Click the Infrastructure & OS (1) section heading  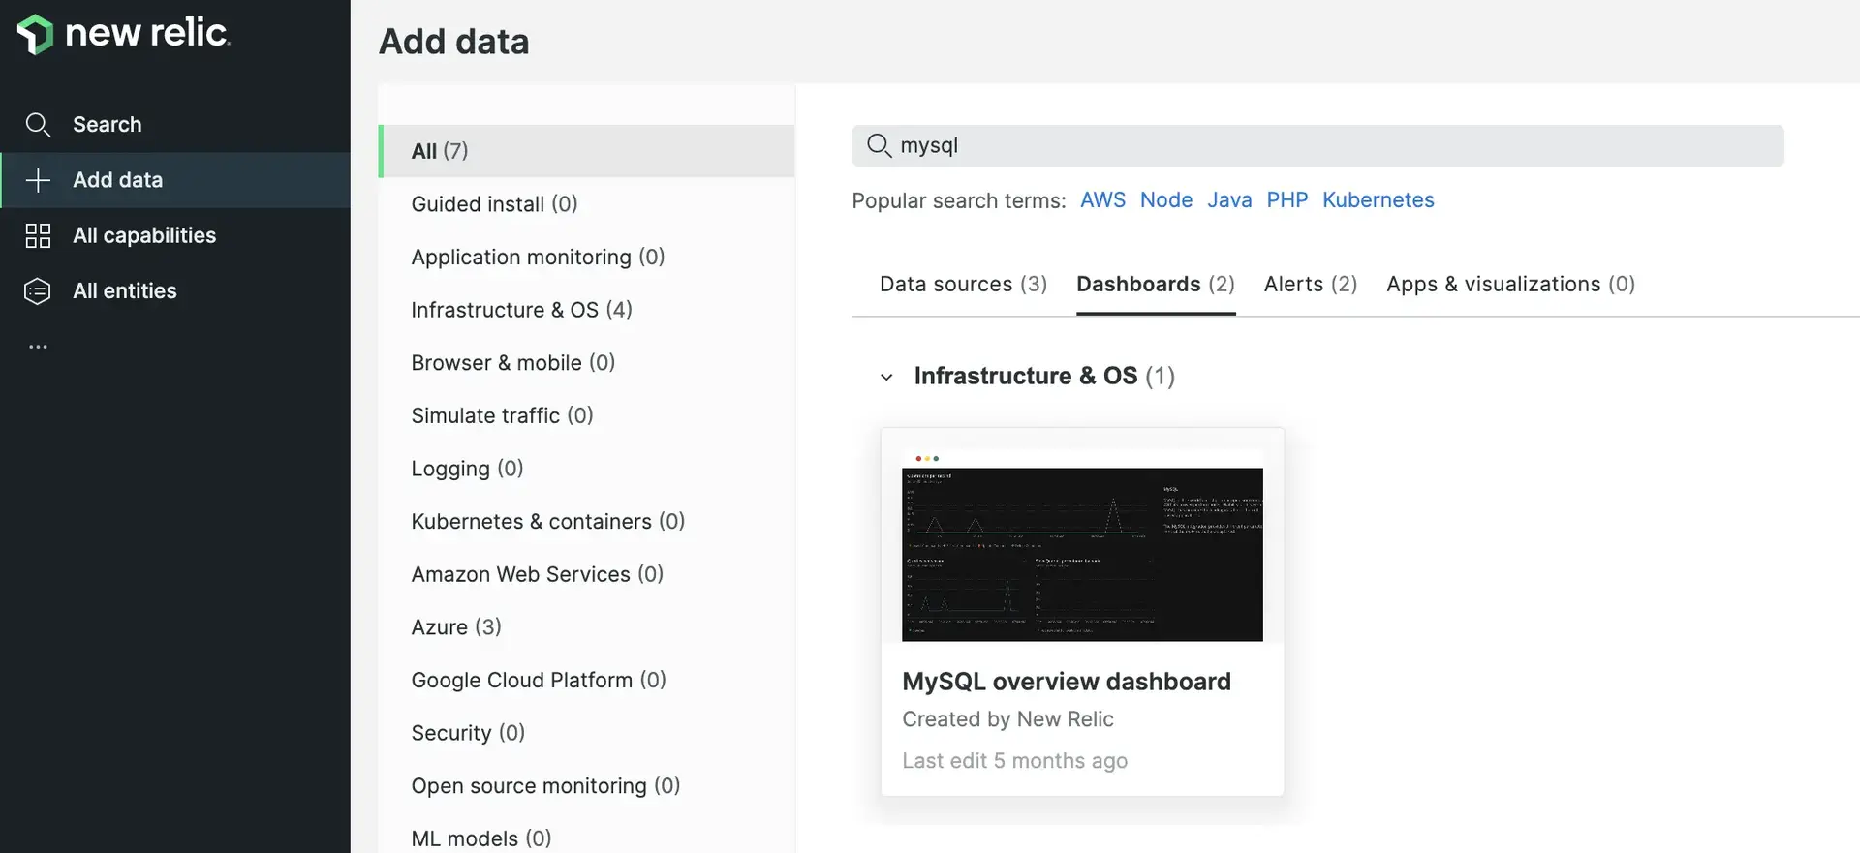1044,376
